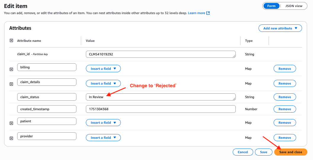Viewport: 313px width, 160px height.
Task: Open the Add new attribute dropdown
Action: [x=280, y=28]
